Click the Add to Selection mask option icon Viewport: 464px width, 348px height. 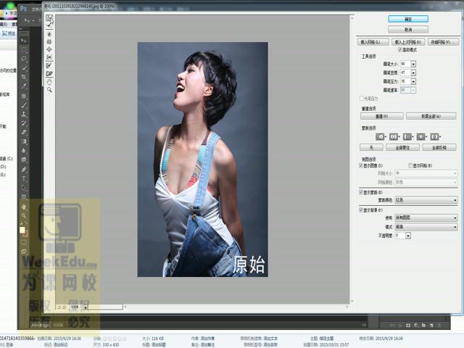394,137
